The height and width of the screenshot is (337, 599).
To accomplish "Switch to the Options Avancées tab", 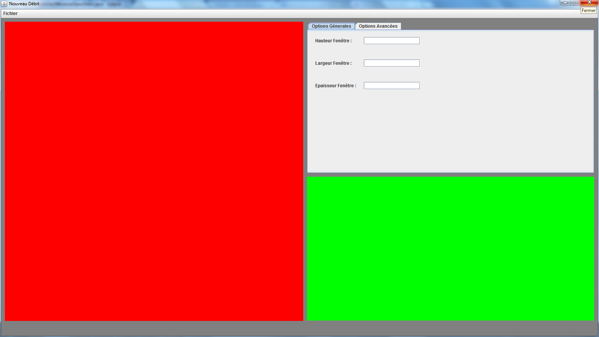I will pyautogui.click(x=378, y=26).
